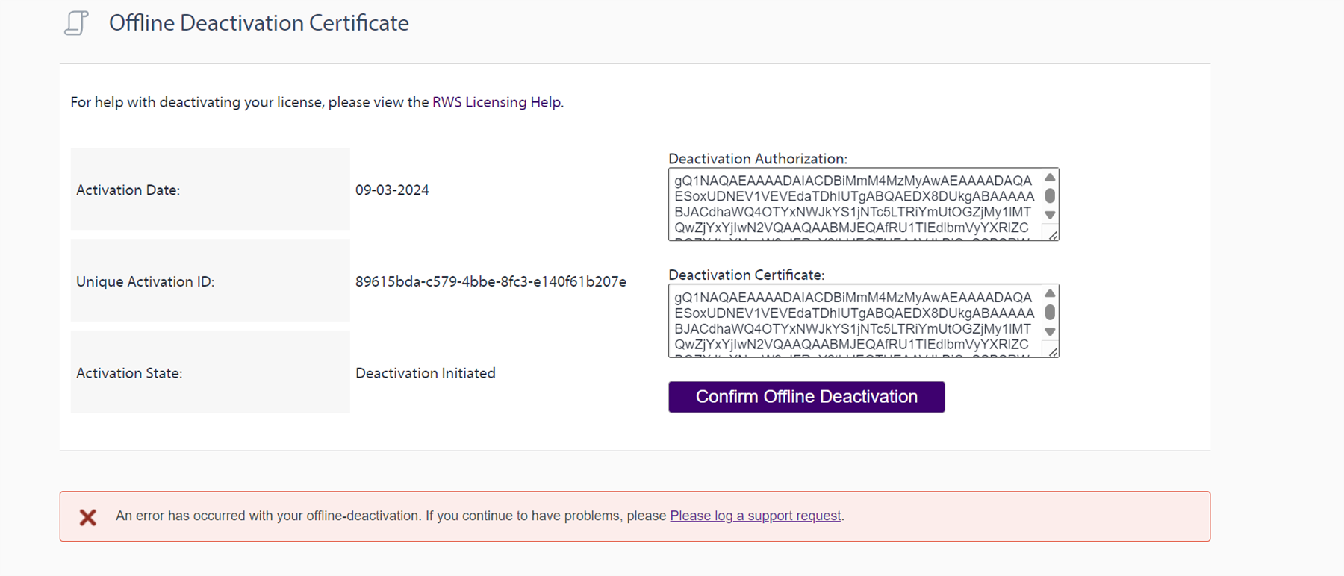This screenshot has height=576, width=1344.
Task: Click the Deactivation Authorization resize grip
Action: (1052, 234)
